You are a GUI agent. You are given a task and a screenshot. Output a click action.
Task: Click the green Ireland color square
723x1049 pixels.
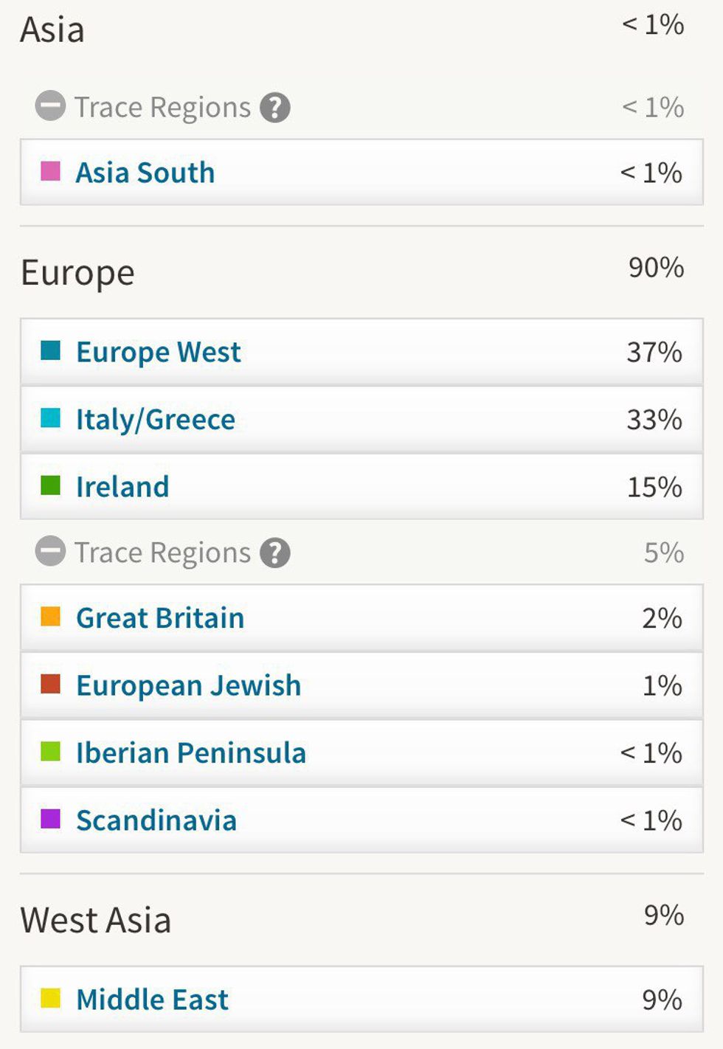click(x=50, y=485)
